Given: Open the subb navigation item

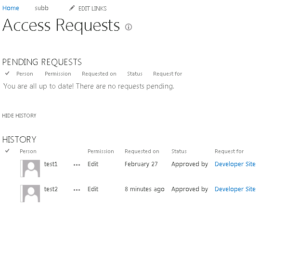Looking at the screenshot, I should pyautogui.click(x=41, y=8).
